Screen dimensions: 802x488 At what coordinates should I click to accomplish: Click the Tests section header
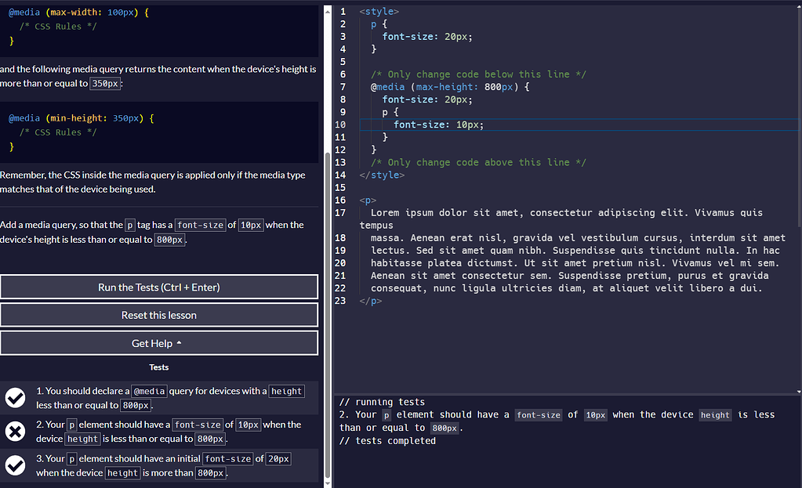158,367
